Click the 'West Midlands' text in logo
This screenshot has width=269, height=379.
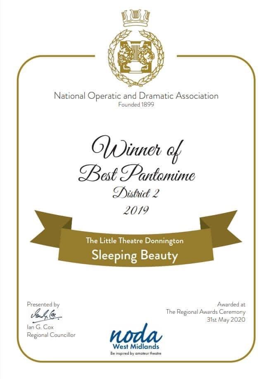(136, 347)
